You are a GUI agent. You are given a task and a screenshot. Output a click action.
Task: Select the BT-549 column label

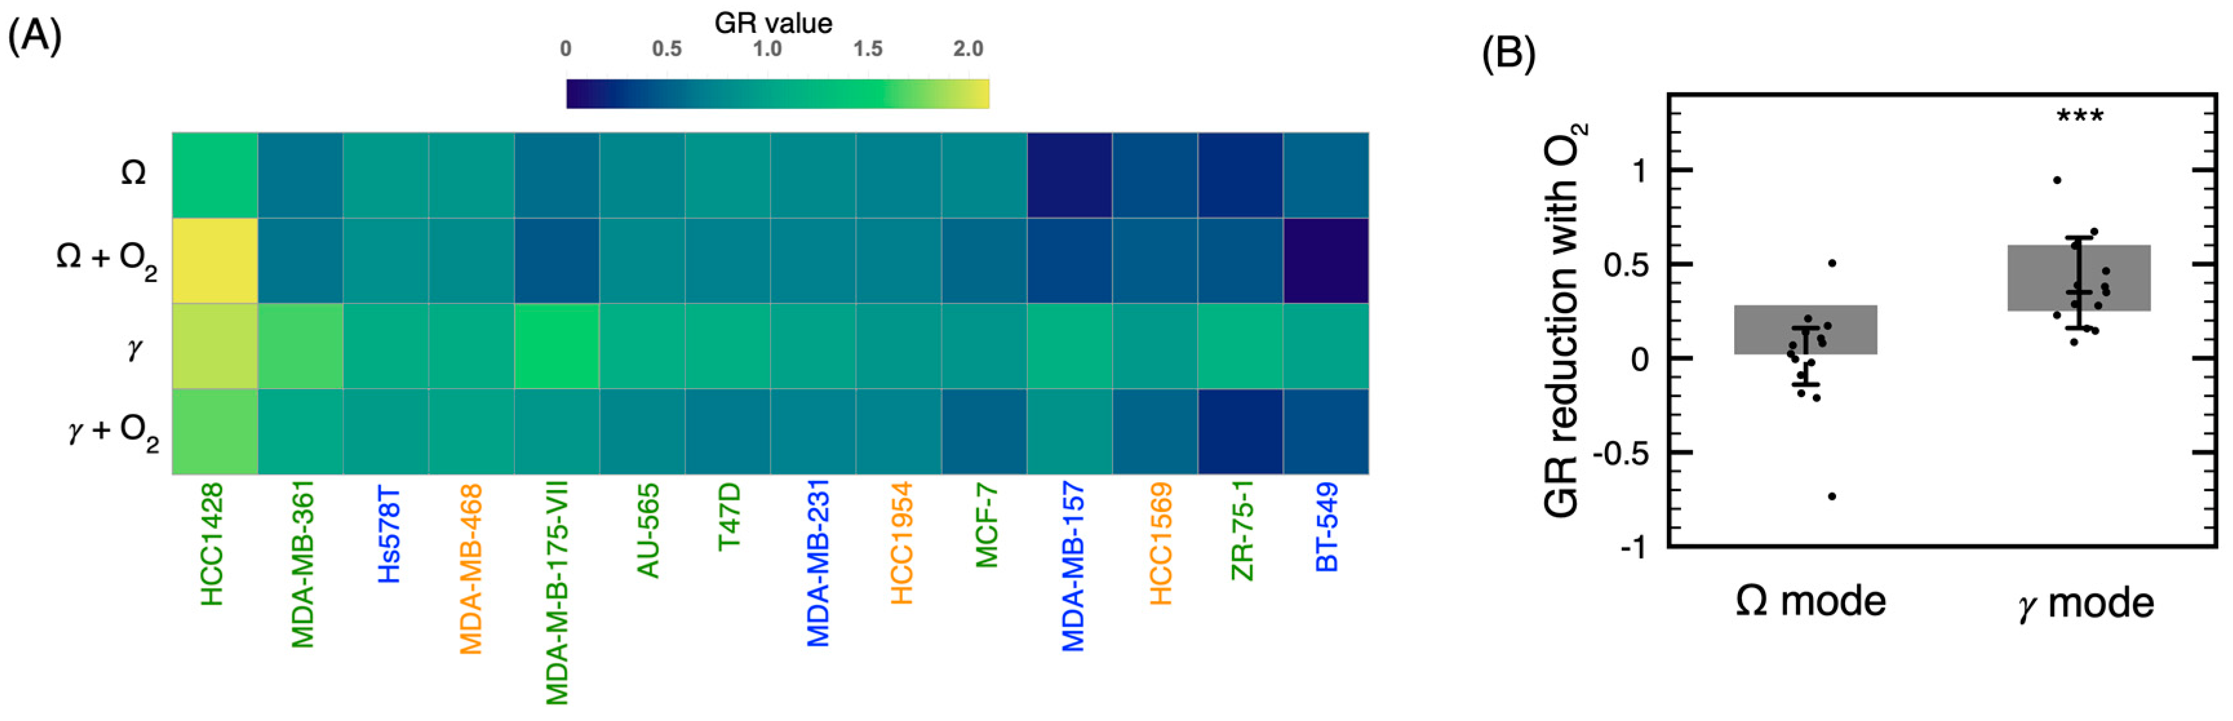point(1327,527)
